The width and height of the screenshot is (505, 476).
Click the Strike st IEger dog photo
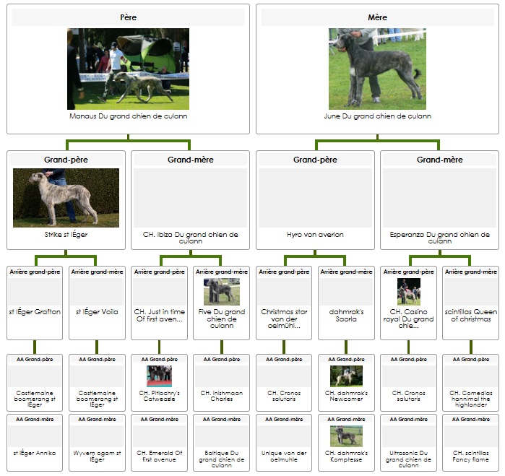[66, 197]
